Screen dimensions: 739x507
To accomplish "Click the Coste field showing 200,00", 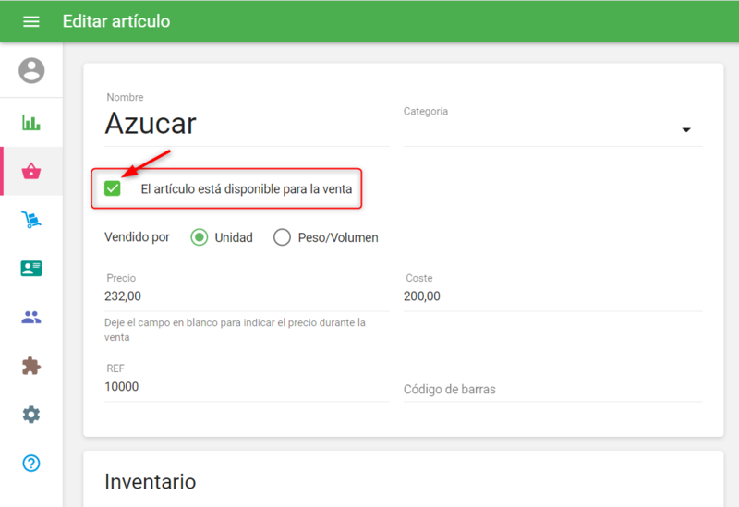I will 551,296.
